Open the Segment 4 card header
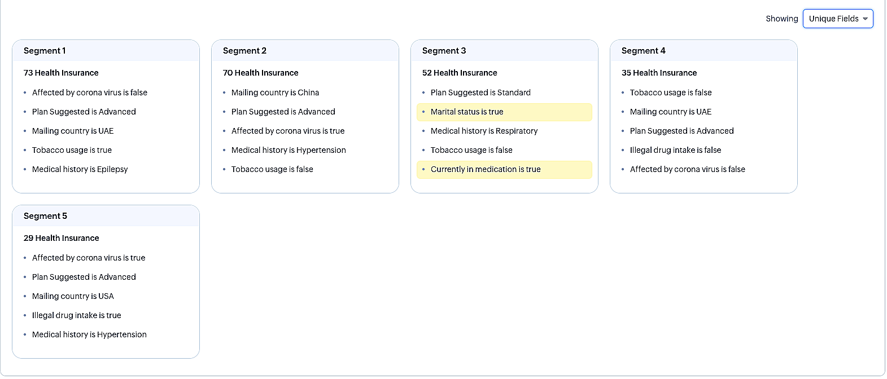The image size is (887, 379). click(643, 51)
